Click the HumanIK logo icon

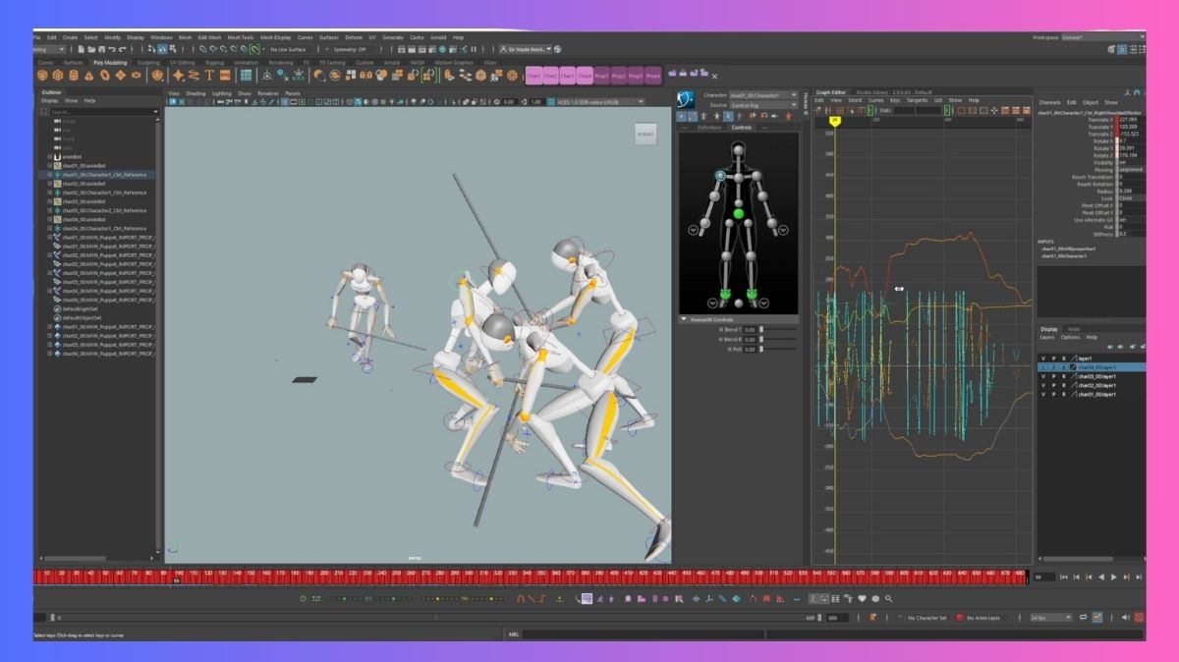coord(688,98)
